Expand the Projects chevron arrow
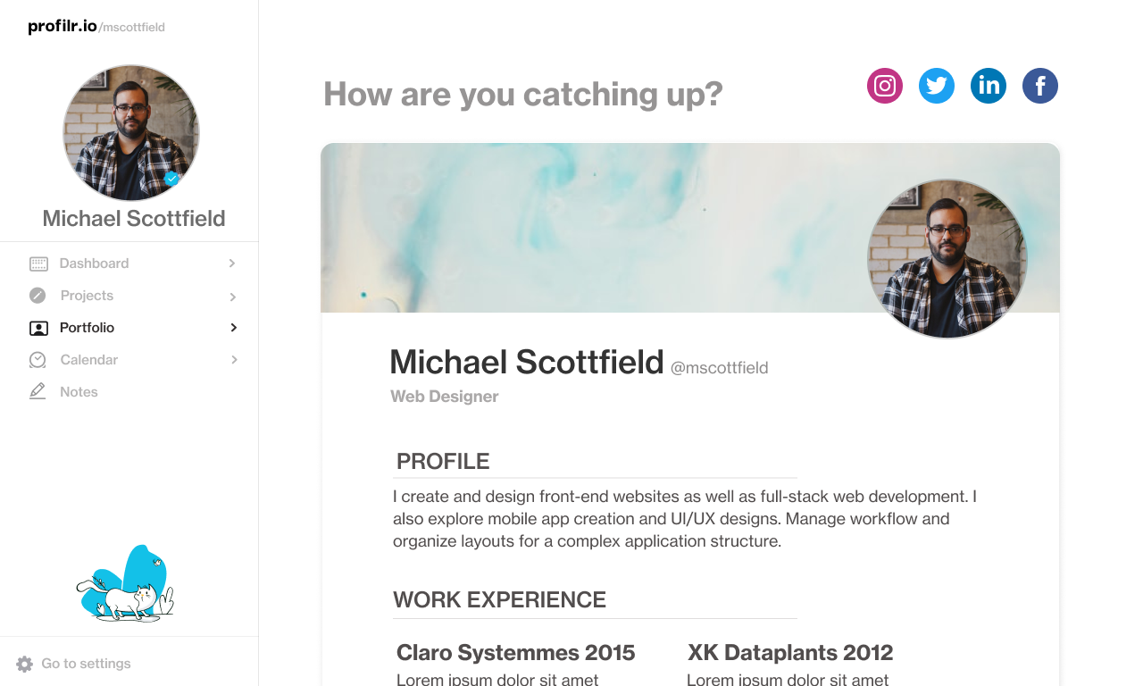The image size is (1143, 686). (232, 297)
